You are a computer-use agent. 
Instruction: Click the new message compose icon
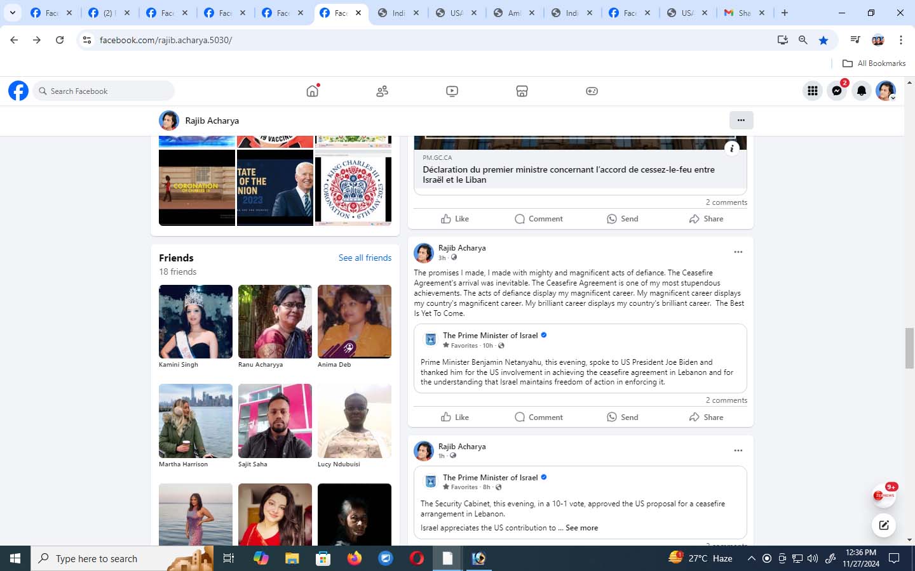(884, 525)
